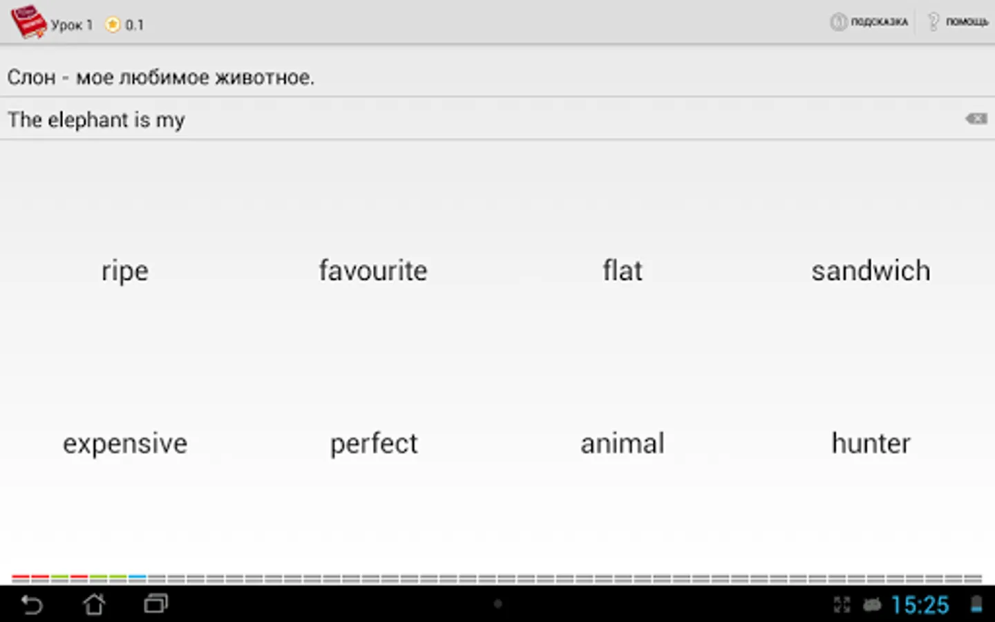Image resolution: width=995 pixels, height=622 pixels.
Task: Tap the answer field "The elephant is my"
Action: (484, 120)
